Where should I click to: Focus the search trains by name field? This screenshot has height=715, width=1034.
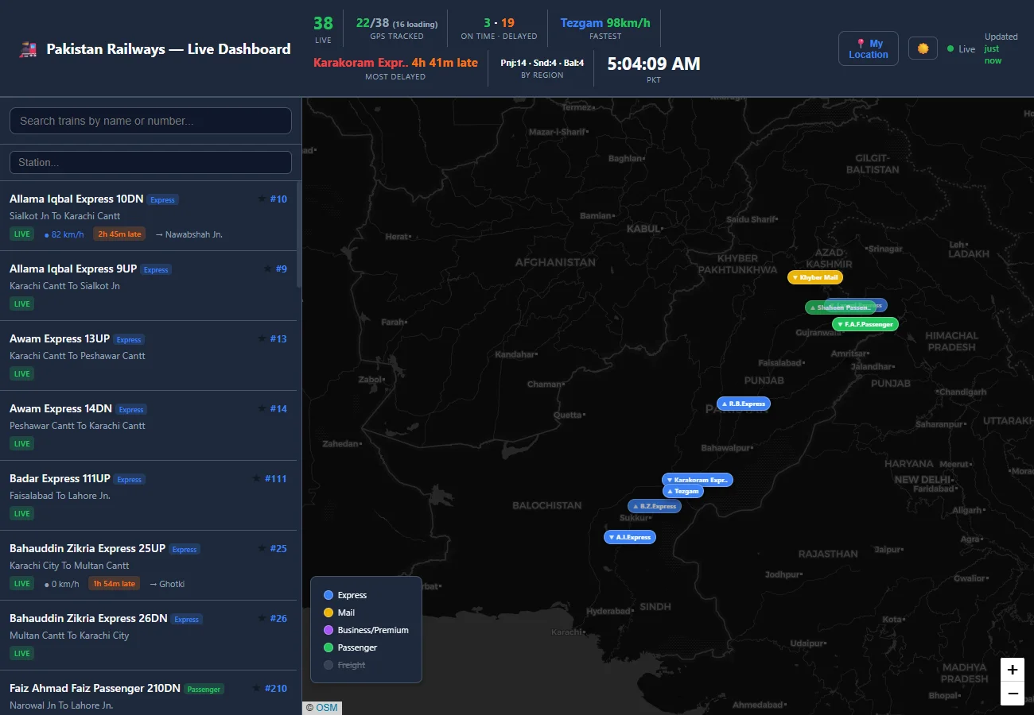click(x=150, y=121)
